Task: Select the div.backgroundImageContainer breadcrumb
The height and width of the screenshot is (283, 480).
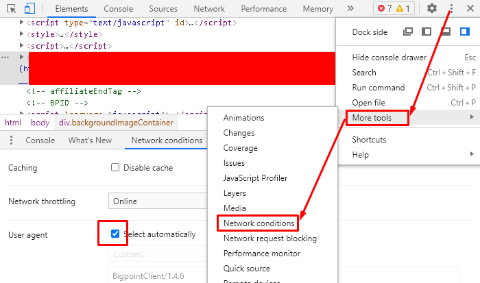Action: [x=116, y=123]
